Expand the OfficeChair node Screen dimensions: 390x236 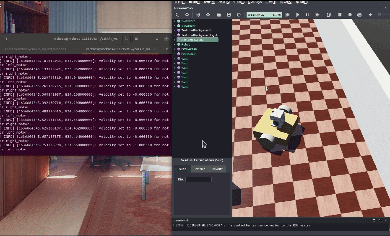click(x=174, y=49)
